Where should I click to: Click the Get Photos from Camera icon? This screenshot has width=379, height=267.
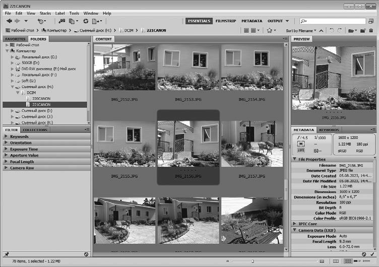click(61, 21)
